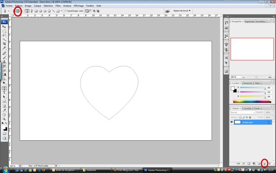The width and height of the screenshot is (276, 173).
Task: Hide the Arrière-plan layer eye
Action: click(232, 122)
